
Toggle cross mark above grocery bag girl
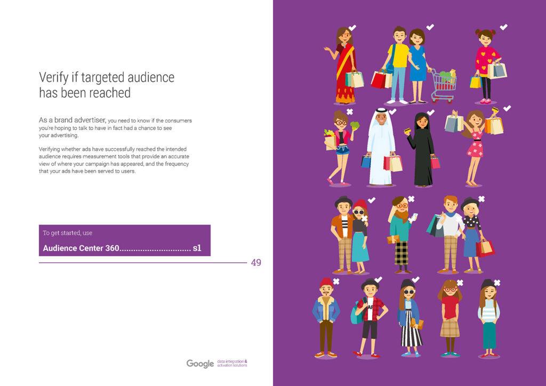coord(349,111)
